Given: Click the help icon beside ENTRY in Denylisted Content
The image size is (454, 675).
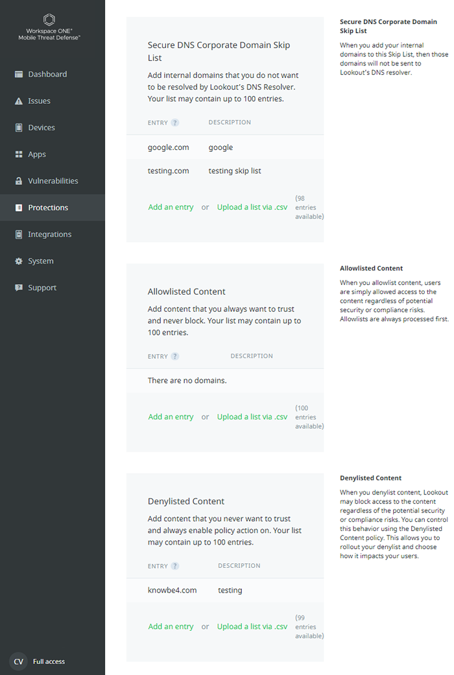Looking at the screenshot, I should coord(174,566).
